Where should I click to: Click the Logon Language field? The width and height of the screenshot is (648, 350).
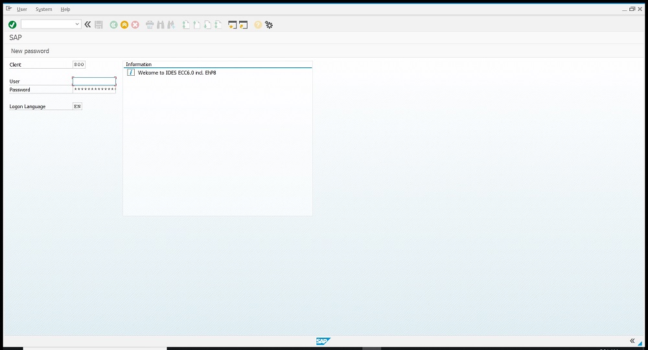tap(77, 106)
